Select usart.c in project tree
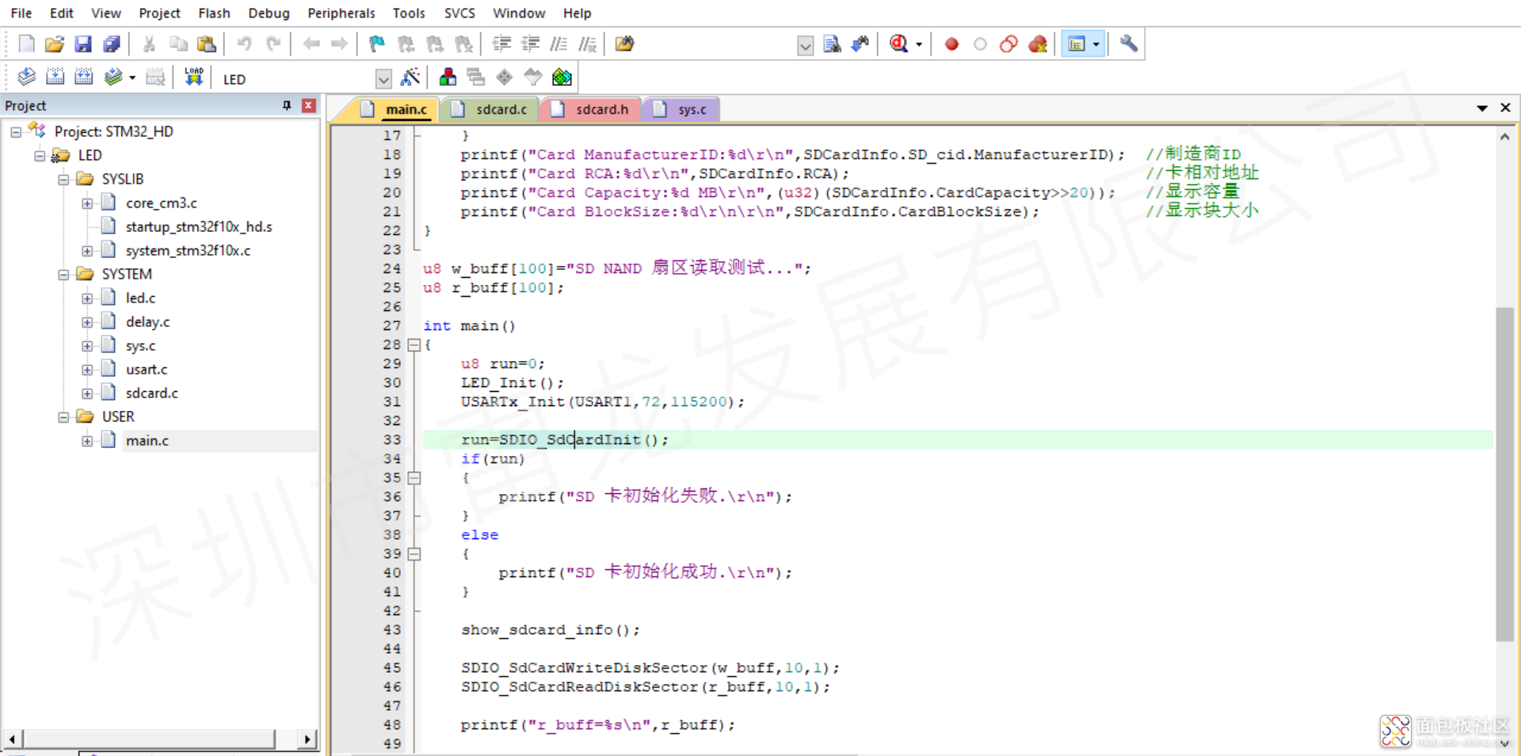Viewport: 1521px width, 756px height. pos(147,370)
